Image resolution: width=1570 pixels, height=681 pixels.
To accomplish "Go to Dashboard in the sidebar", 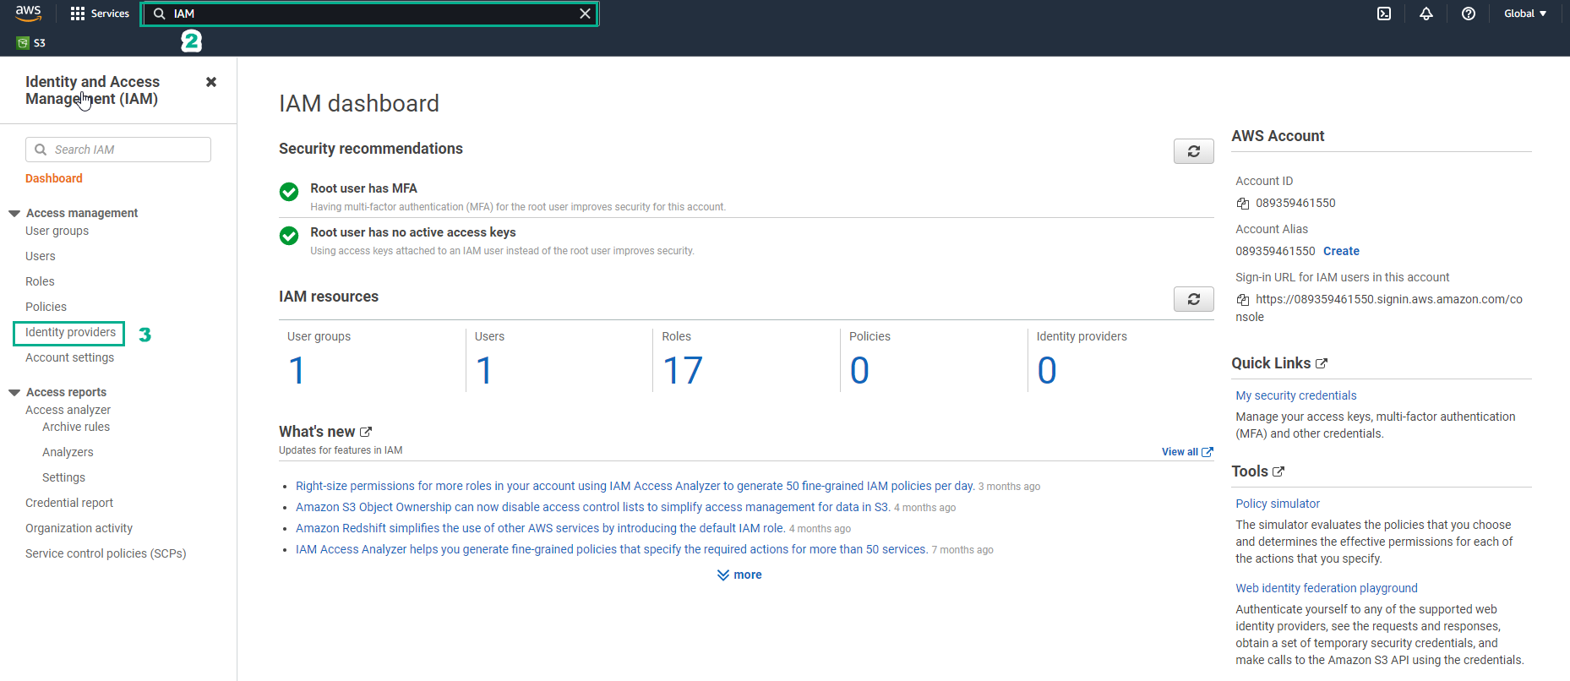I will tap(54, 178).
